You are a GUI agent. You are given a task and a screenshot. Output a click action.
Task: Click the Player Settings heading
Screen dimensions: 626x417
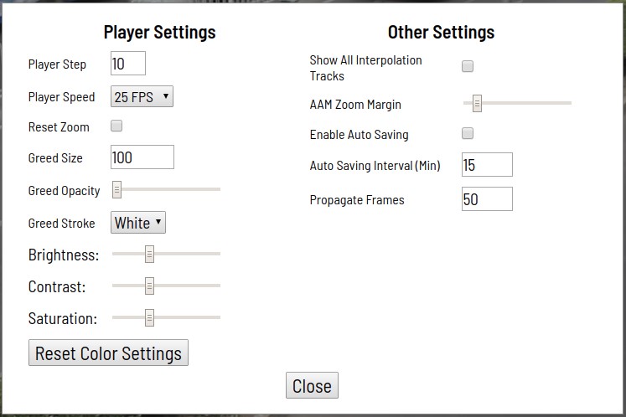(160, 33)
